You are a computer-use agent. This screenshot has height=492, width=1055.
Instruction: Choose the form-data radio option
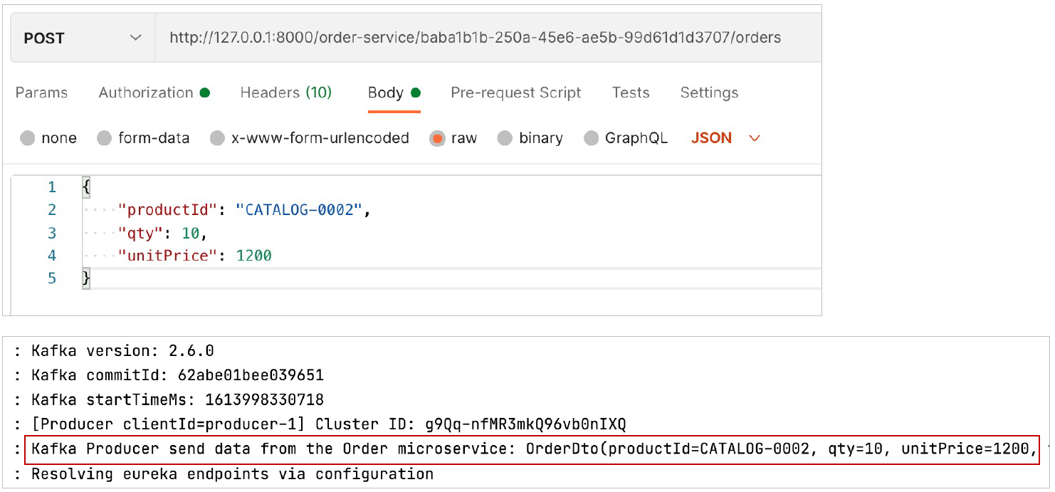click(105, 138)
